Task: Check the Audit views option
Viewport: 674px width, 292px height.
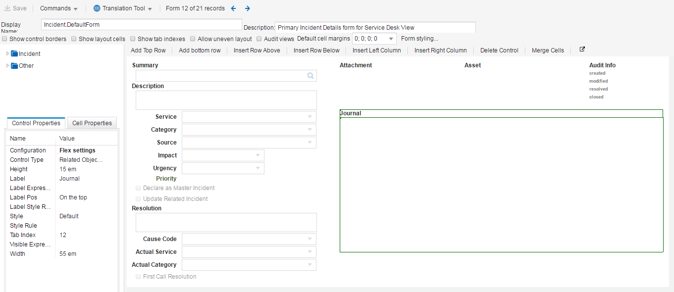Action: click(259, 39)
